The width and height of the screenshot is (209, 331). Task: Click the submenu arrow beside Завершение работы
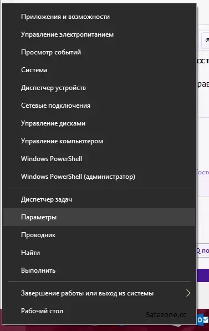point(188,293)
